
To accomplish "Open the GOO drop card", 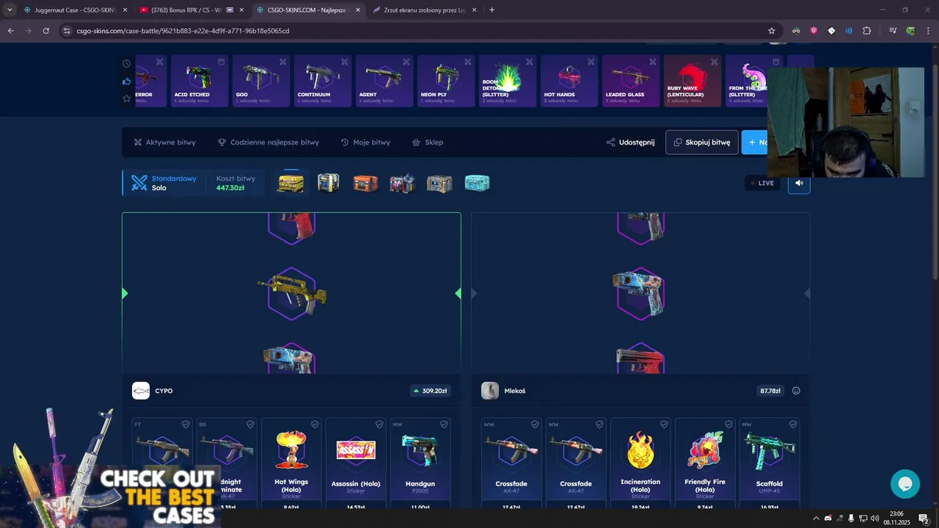I will point(261,81).
